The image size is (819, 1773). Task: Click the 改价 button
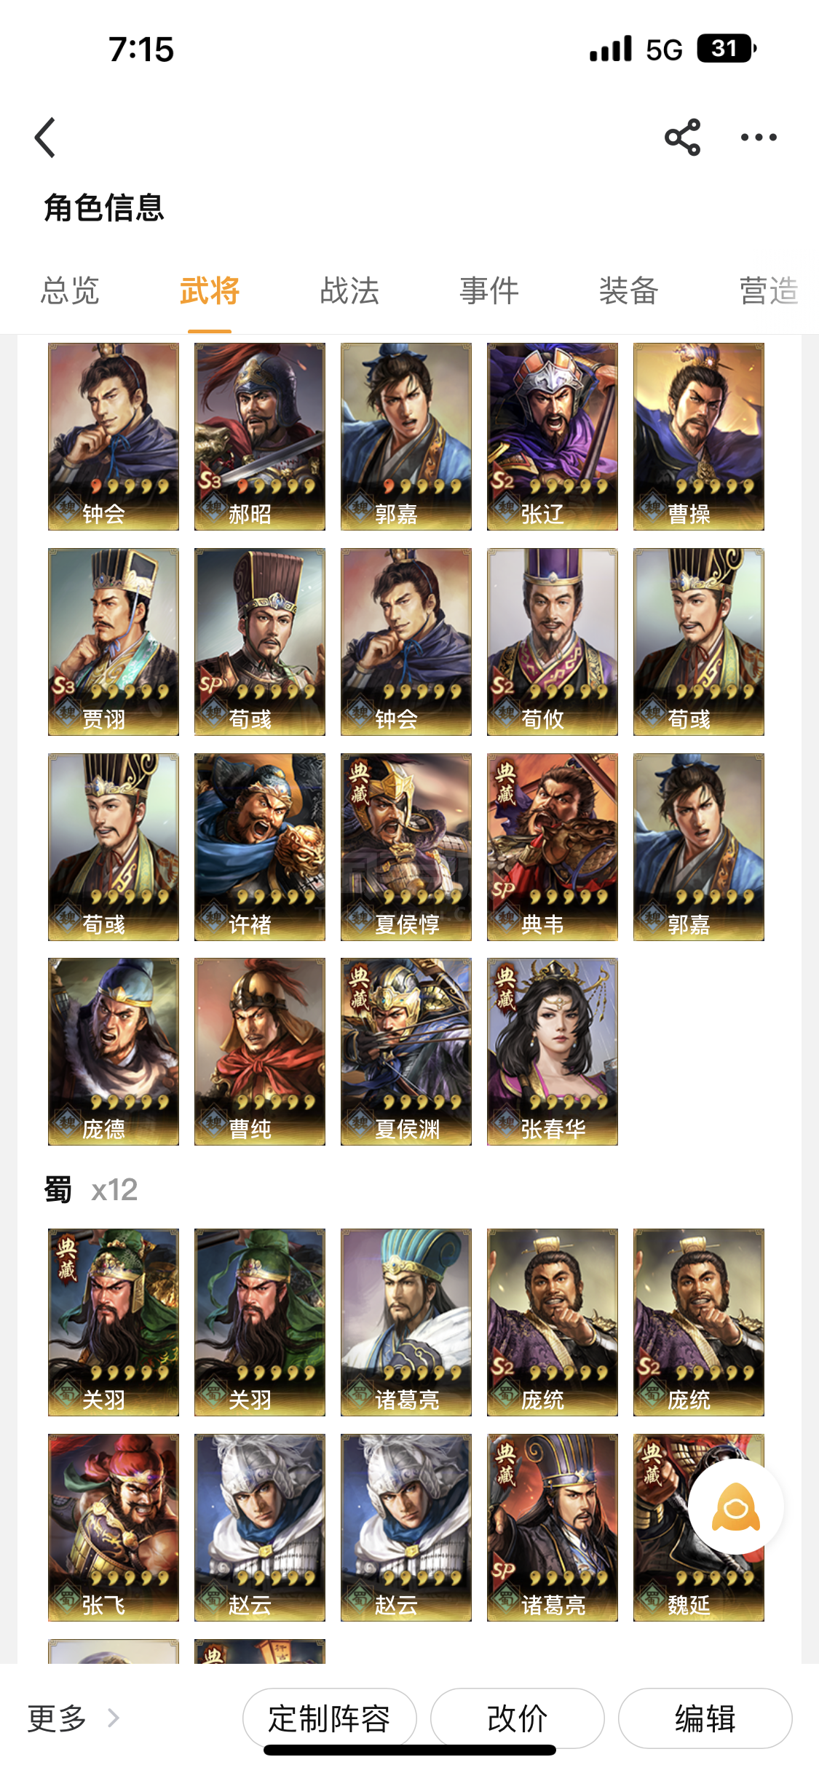(x=518, y=1718)
